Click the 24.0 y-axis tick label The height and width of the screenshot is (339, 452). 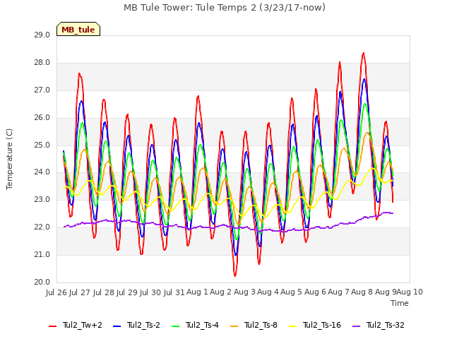(42, 172)
